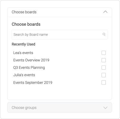Tick the Events September 2019 checkbox
The height and width of the screenshot is (119, 120).
(x=104, y=82)
